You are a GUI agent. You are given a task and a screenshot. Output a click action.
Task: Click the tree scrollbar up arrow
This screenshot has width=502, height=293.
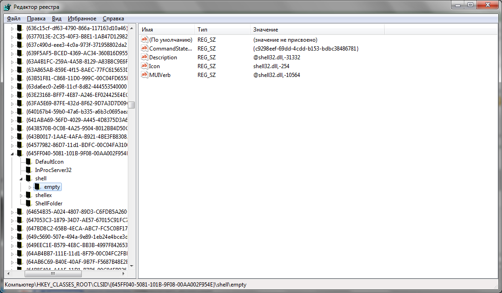(131, 28)
